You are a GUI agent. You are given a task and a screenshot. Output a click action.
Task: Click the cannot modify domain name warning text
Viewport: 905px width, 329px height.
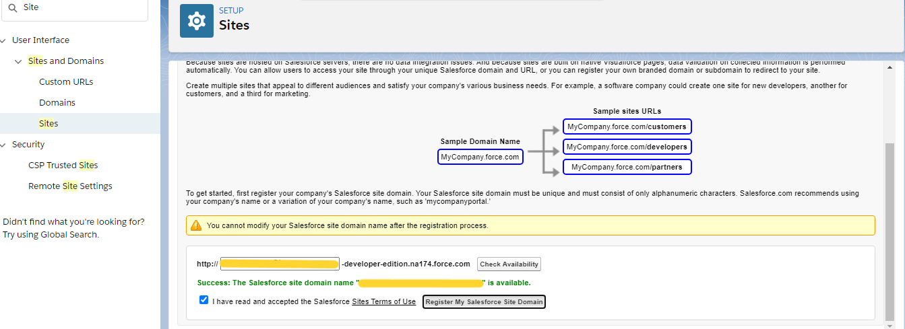pos(348,225)
